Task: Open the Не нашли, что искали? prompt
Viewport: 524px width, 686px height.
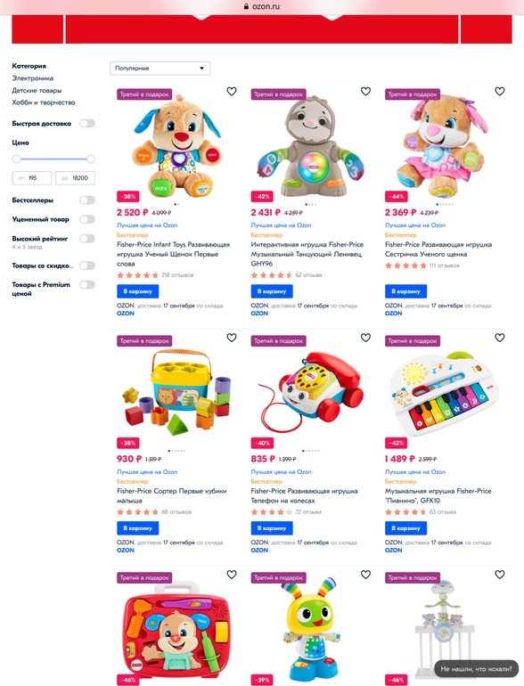Action: click(476, 668)
